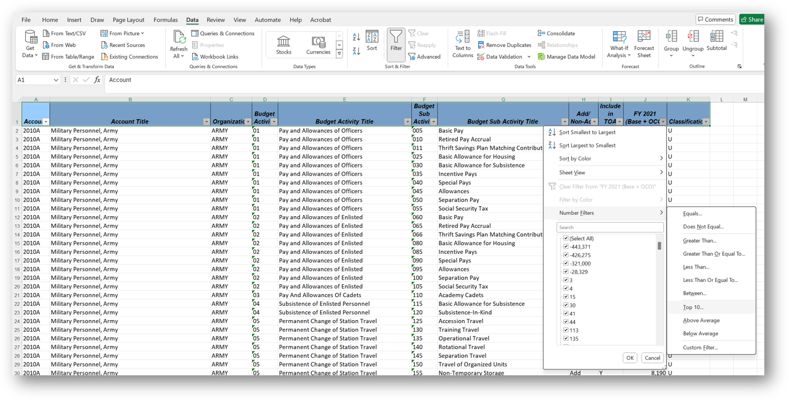
Task: Switch to the Formulas ribbon tab
Action: (167, 19)
